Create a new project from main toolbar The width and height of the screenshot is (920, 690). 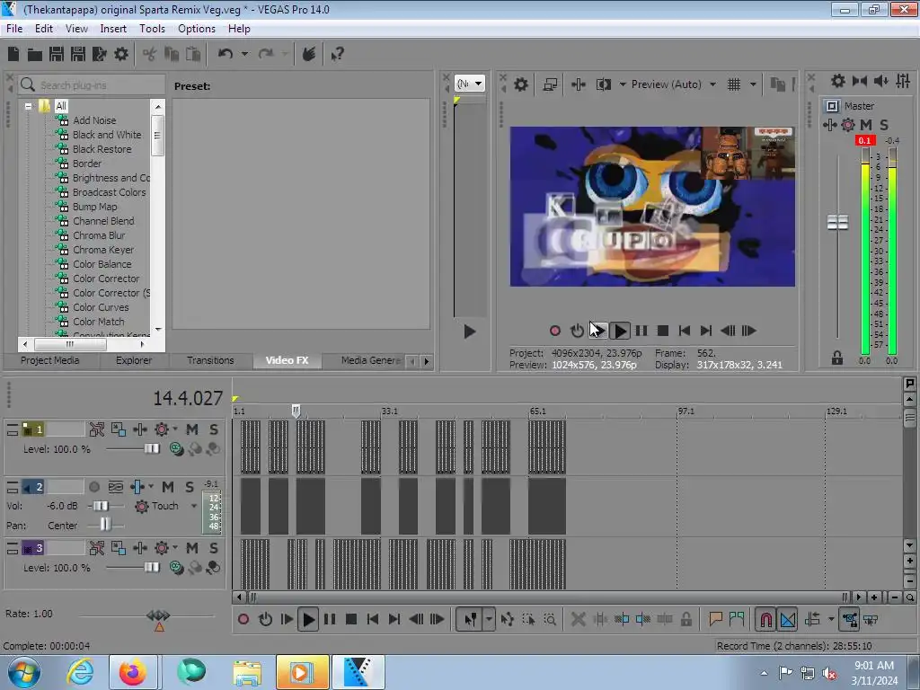[13, 55]
